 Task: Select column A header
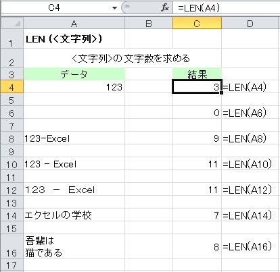[x=74, y=24]
